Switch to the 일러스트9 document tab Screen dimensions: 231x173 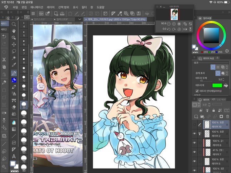pyautogui.click(x=64, y=19)
